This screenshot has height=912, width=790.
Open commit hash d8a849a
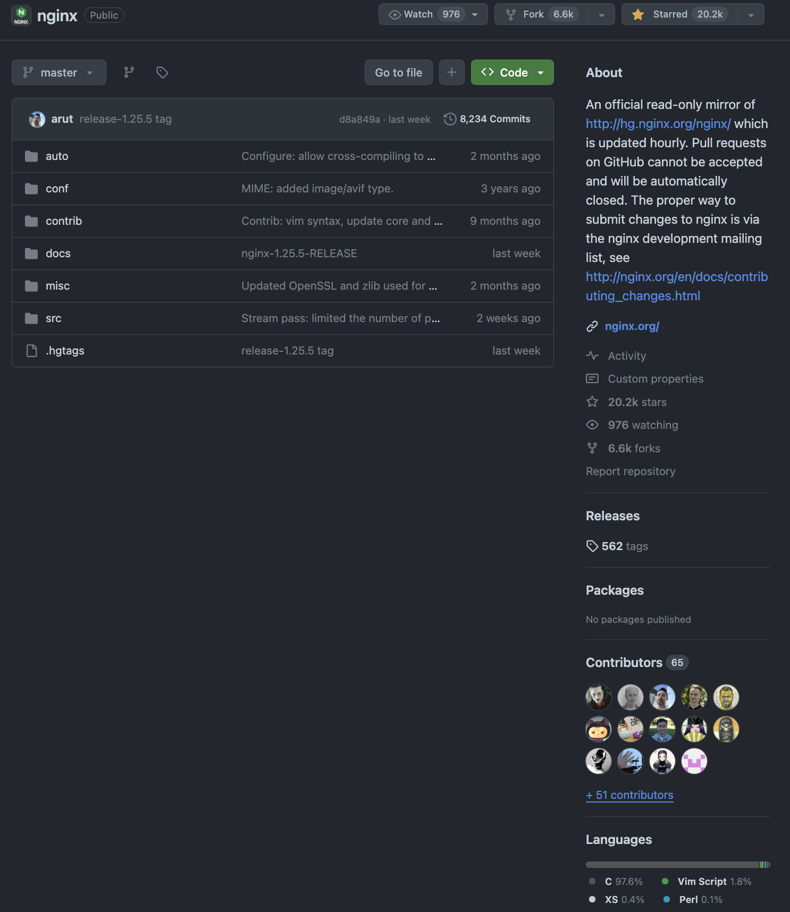coord(359,120)
